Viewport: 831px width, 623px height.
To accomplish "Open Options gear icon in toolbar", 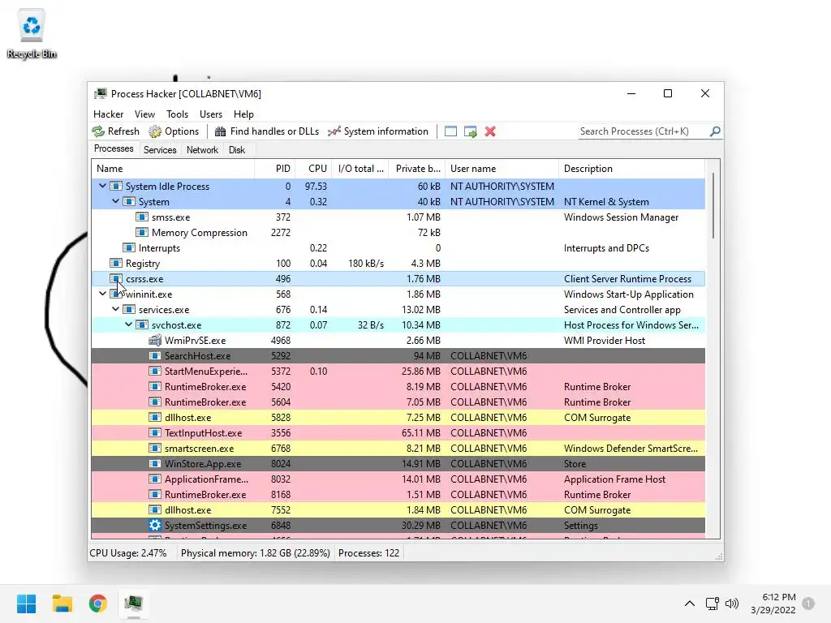I will (155, 131).
